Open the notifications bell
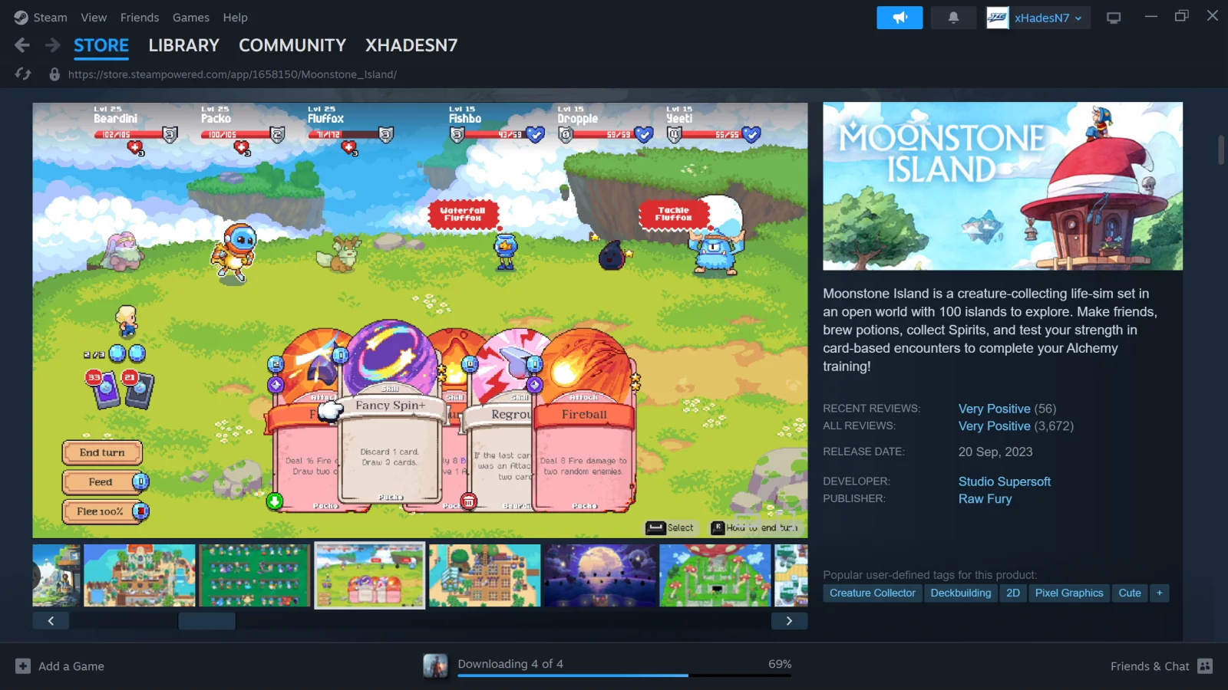1228x690 pixels. point(953,18)
